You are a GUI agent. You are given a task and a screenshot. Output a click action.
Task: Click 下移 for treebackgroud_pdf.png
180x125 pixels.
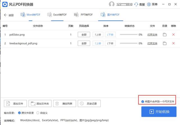[110, 43]
